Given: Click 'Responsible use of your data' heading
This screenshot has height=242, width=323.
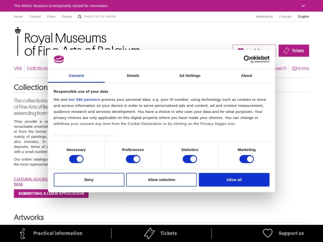Looking at the screenshot, I should click(x=81, y=92).
